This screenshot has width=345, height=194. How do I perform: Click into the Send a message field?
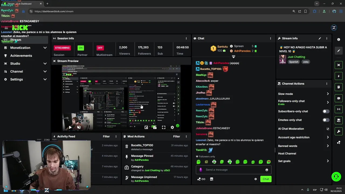[x=233, y=170]
